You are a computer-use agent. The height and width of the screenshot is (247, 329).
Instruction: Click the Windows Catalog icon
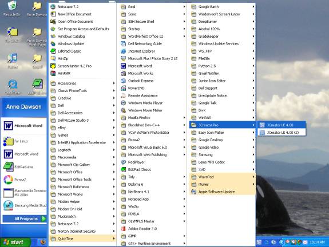pos(53,36)
